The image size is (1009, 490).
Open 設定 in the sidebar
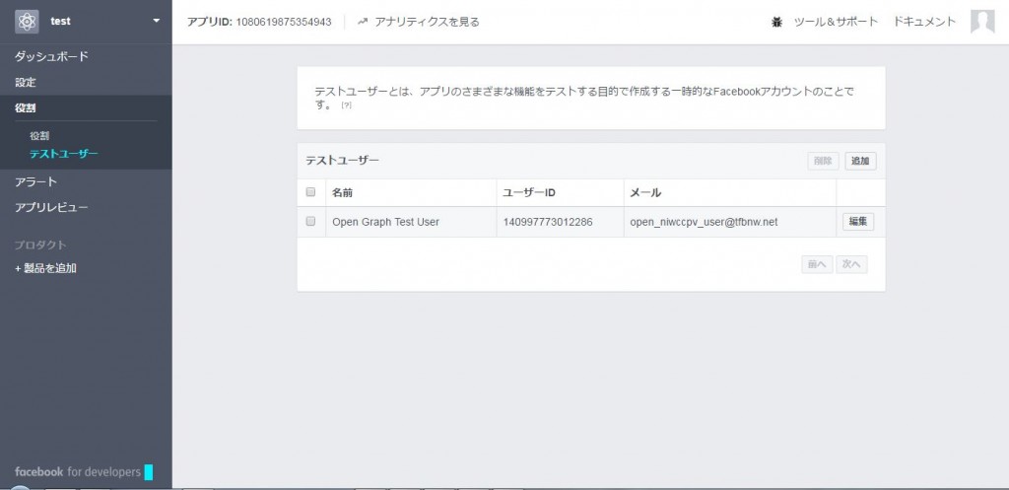click(x=26, y=83)
